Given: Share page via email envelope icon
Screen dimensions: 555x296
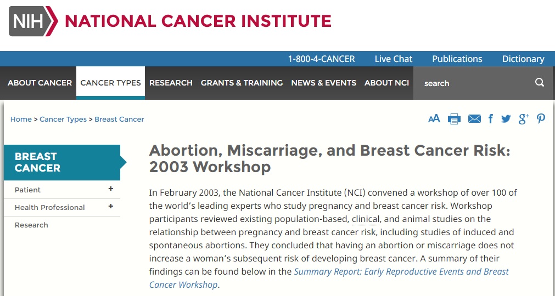Looking at the screenshot, I should tap(474, 119).
